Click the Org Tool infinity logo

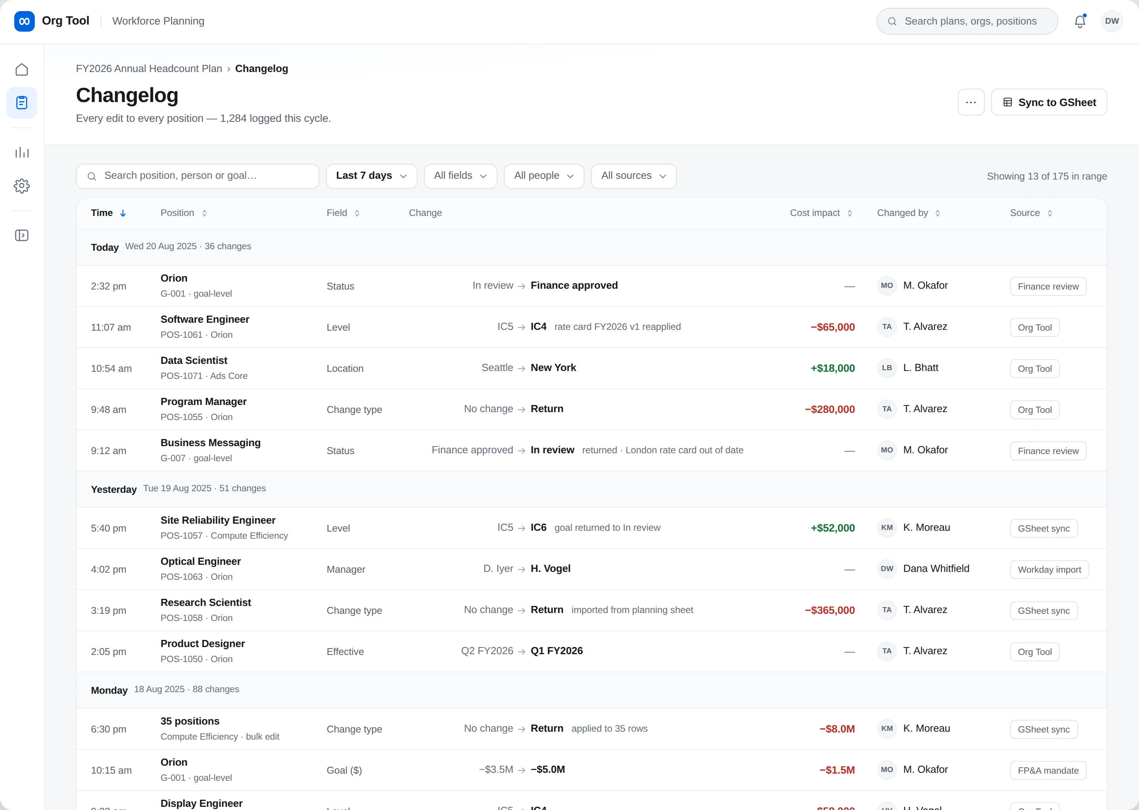tap(24, 21)
